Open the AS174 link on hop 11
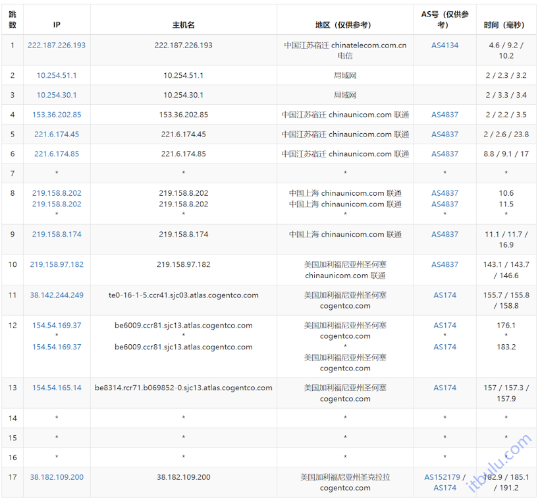The height and width of the screenshot is (501, 540). 445,295
